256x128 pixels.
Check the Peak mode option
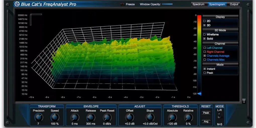(205, 73)
